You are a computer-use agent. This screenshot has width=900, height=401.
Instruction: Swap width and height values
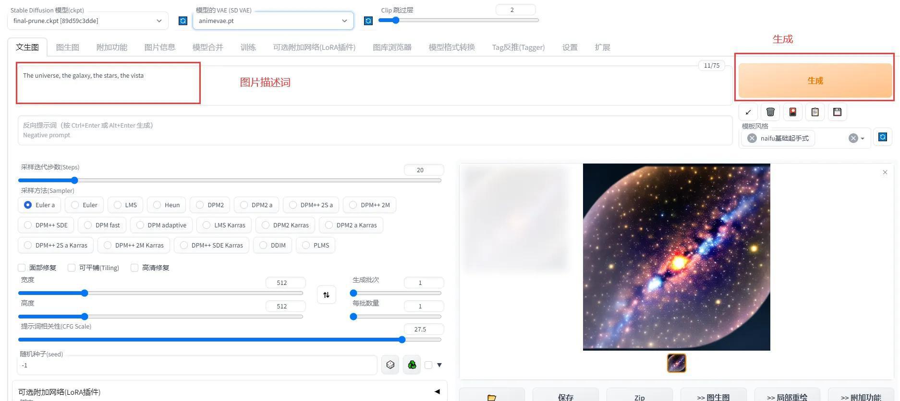(326, 295)
